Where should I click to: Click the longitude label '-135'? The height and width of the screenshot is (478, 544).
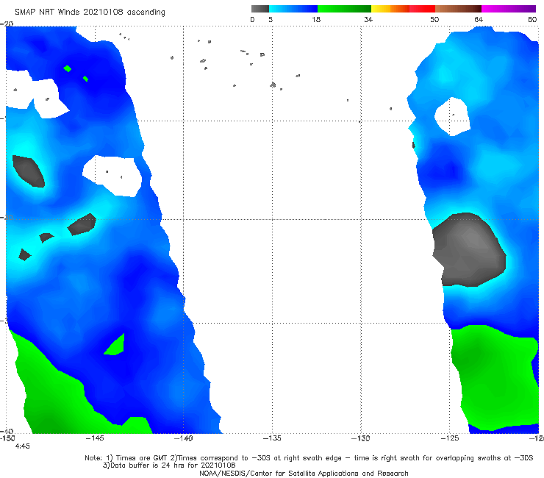tap(272, 438)
